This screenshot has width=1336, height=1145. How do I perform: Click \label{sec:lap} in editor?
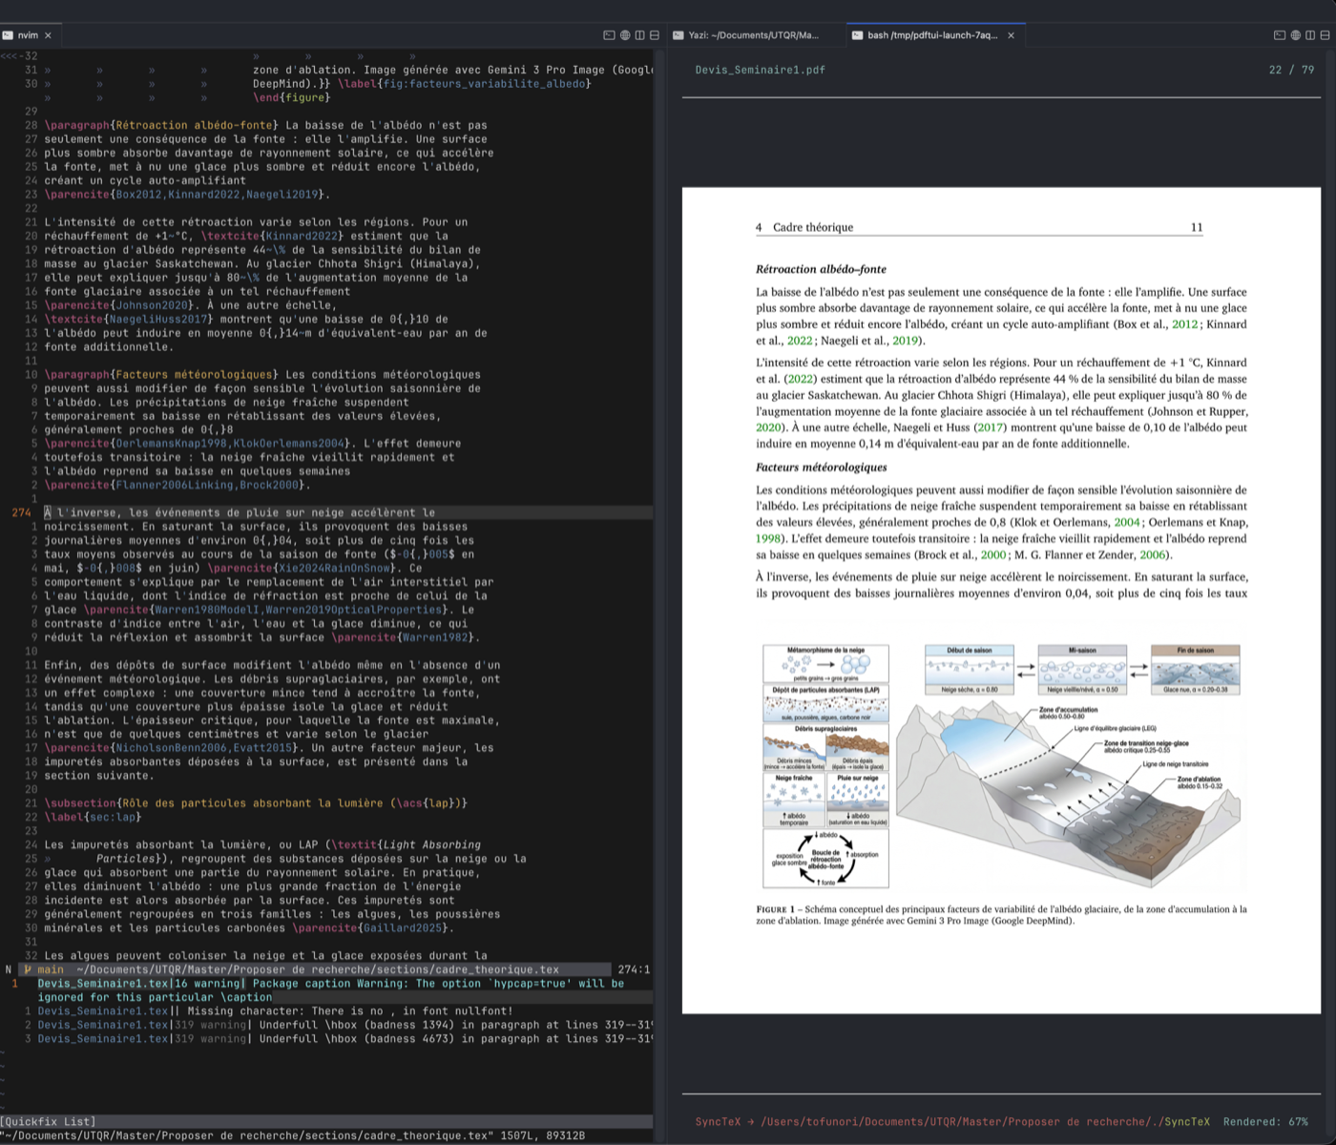(93, 817)
